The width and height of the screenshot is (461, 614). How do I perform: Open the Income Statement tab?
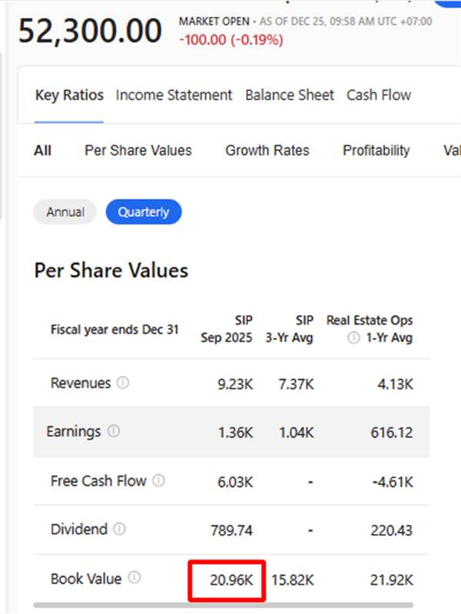click(174, 95)
